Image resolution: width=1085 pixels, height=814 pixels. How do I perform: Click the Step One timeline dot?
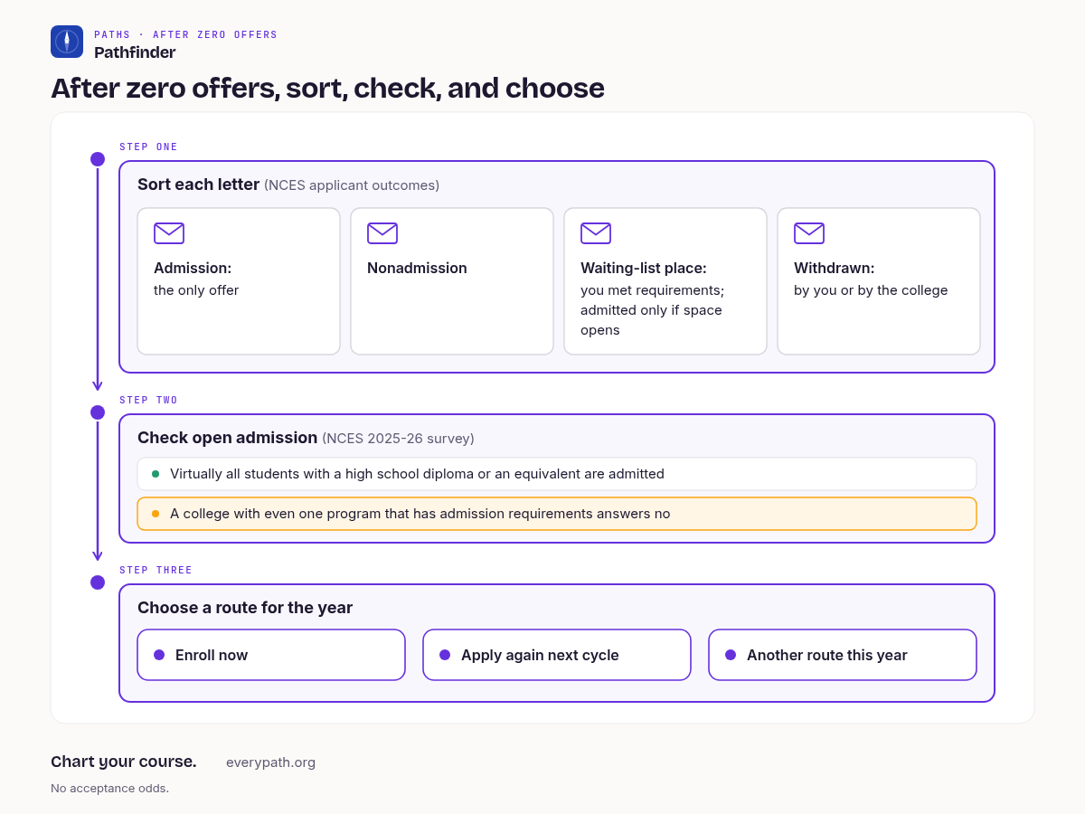[98, 159]
